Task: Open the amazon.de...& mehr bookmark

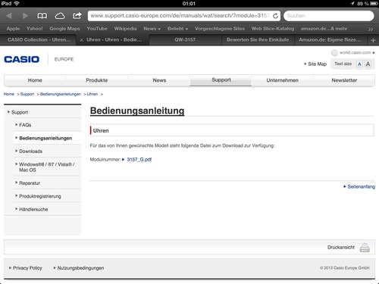Action: 324,29
